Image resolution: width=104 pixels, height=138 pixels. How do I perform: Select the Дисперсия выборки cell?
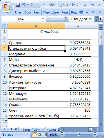(x=37, y=71)
